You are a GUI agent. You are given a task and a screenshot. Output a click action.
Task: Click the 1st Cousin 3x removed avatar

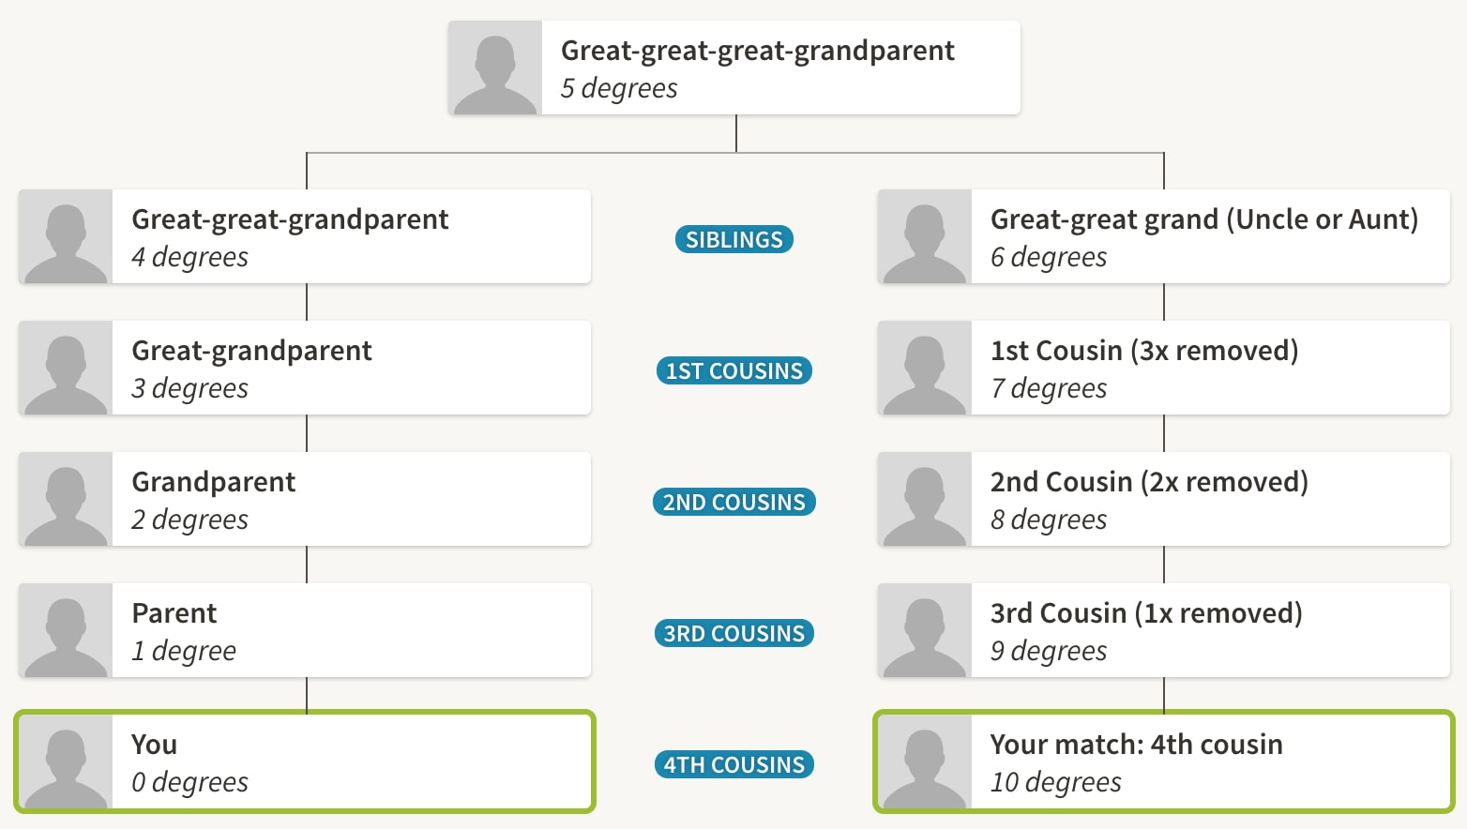(925, 369)
